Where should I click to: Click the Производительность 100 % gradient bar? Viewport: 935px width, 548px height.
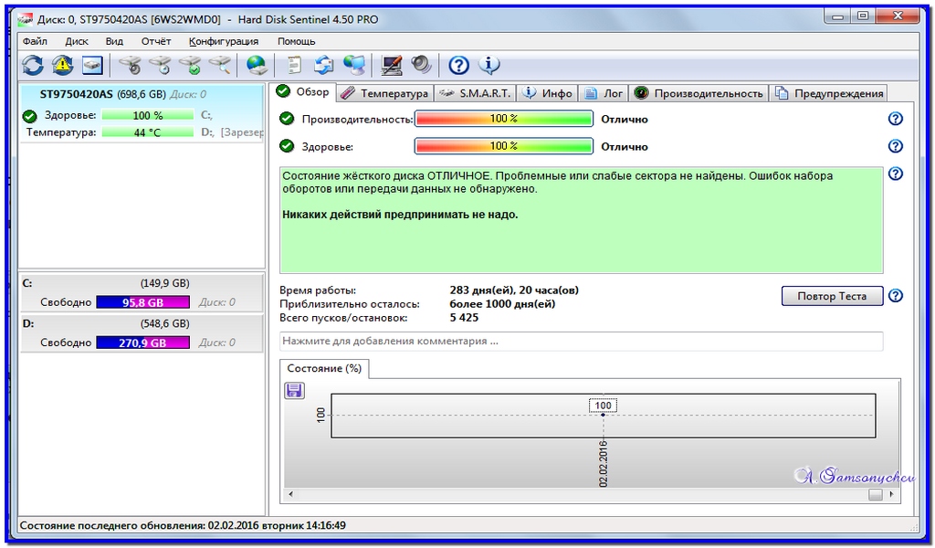pyautogui.click(x=504, y=119)
